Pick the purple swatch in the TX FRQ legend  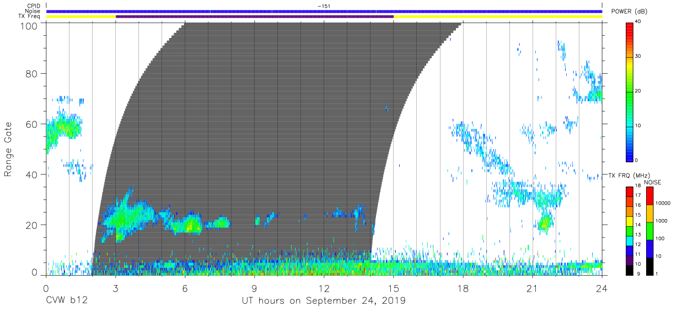[630, 260]
